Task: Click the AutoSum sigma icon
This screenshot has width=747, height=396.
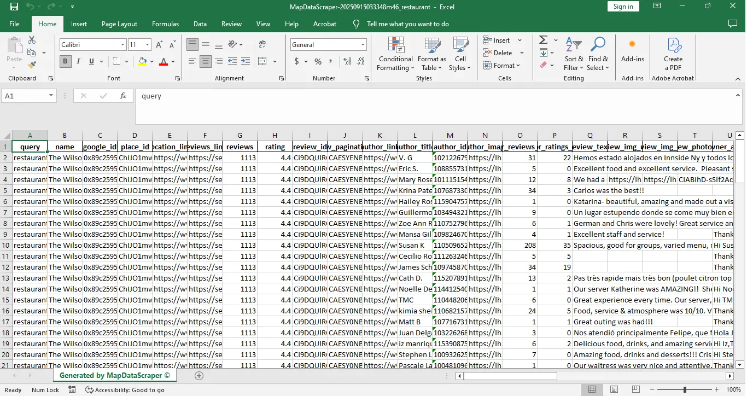Action: [x=543, y=40]
